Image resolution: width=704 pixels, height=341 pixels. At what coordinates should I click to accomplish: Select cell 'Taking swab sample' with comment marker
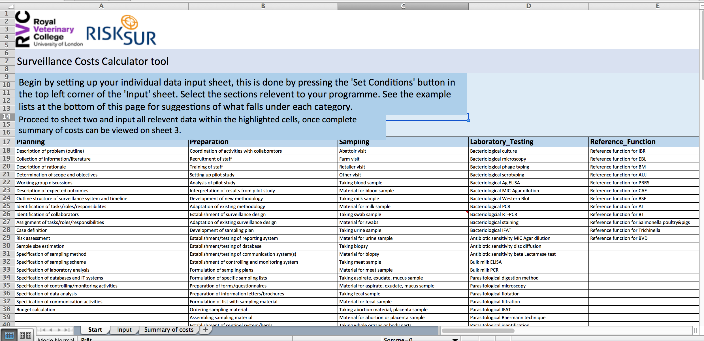pos(403,214)
